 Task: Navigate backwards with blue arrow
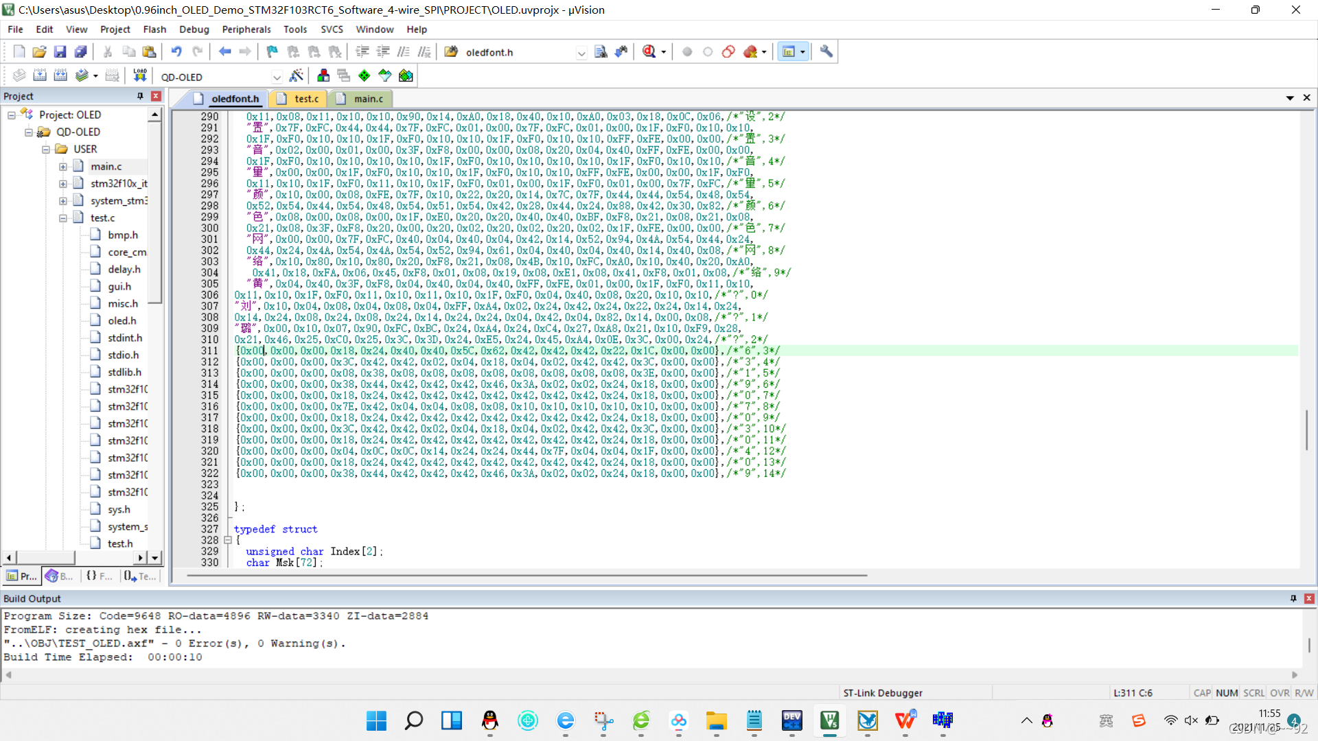[224, 52]
